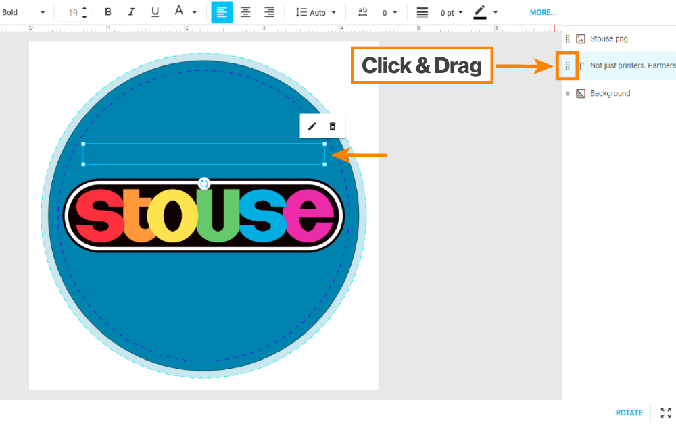Click the circular rotate handle on canvas

204,184
